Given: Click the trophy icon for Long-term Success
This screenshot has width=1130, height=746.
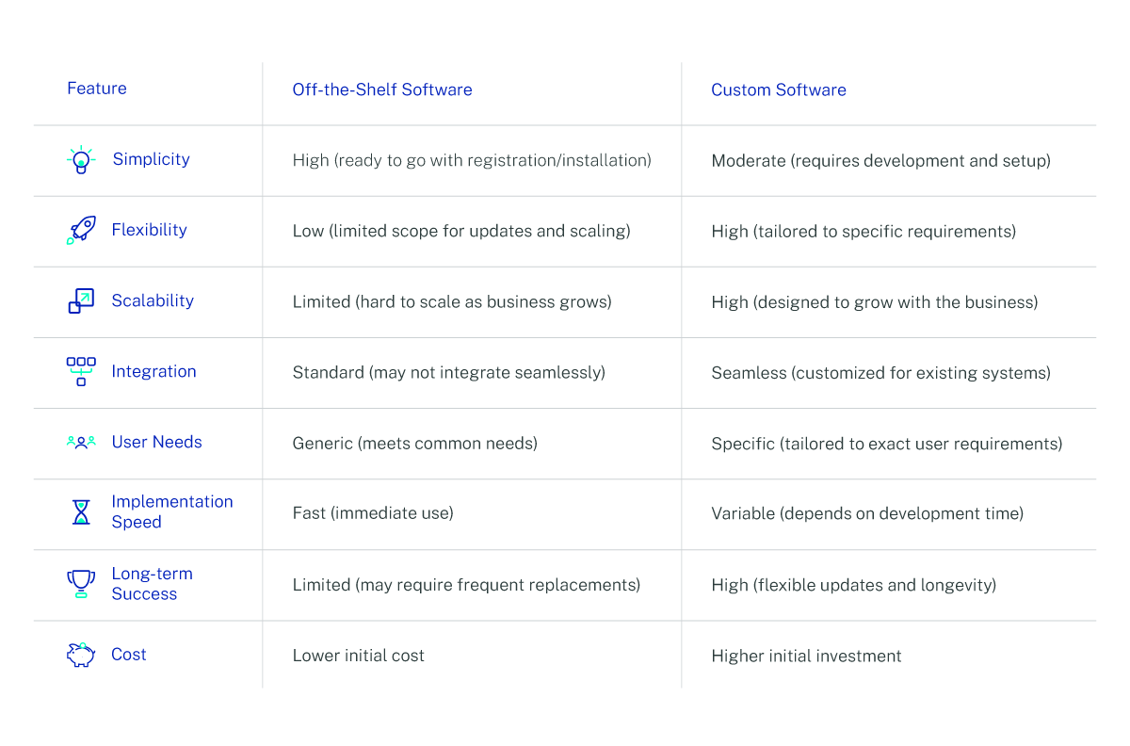Looking at the screenshot, I should 81,584.
